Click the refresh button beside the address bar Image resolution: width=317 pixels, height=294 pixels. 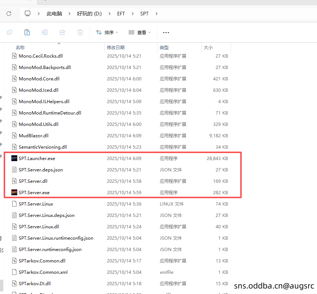9,14
